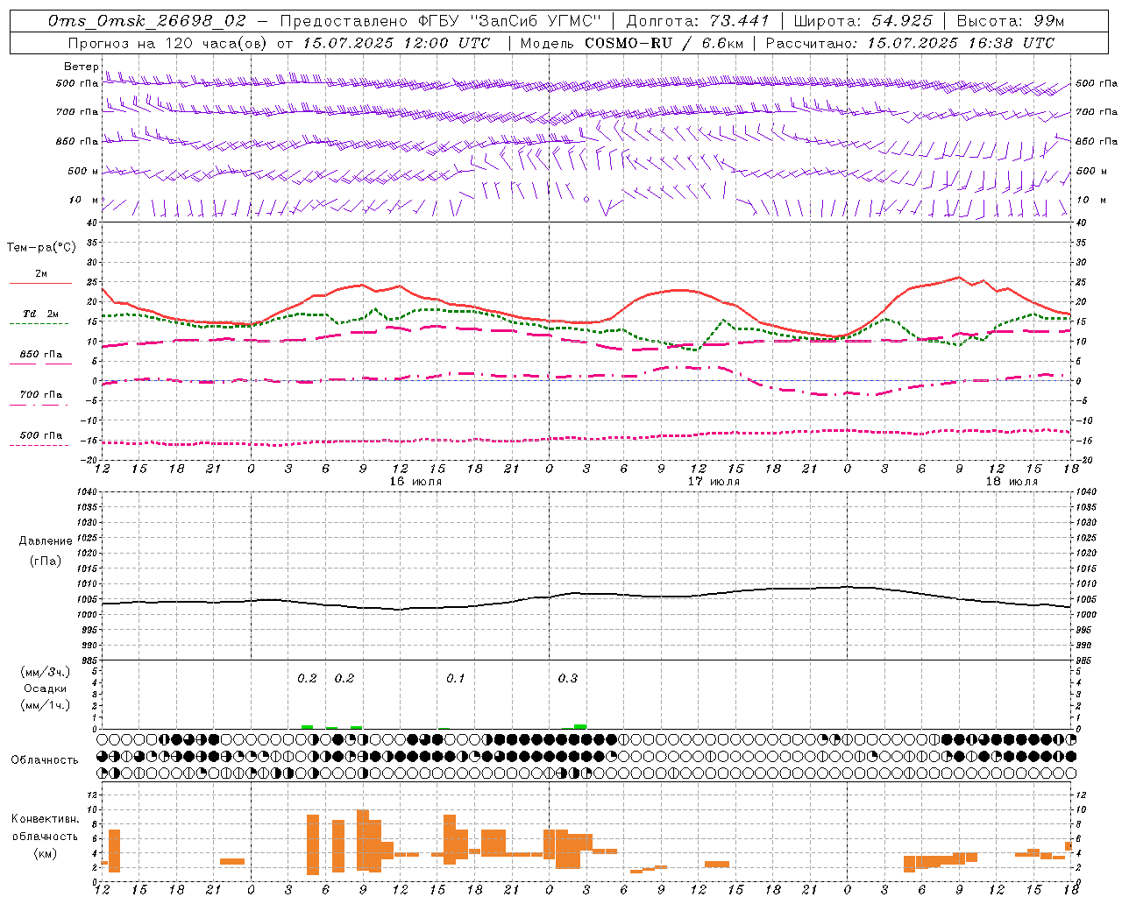Click the "Ветер" wind section label
Screen dimensions: 1122x897
coord(81,67)
